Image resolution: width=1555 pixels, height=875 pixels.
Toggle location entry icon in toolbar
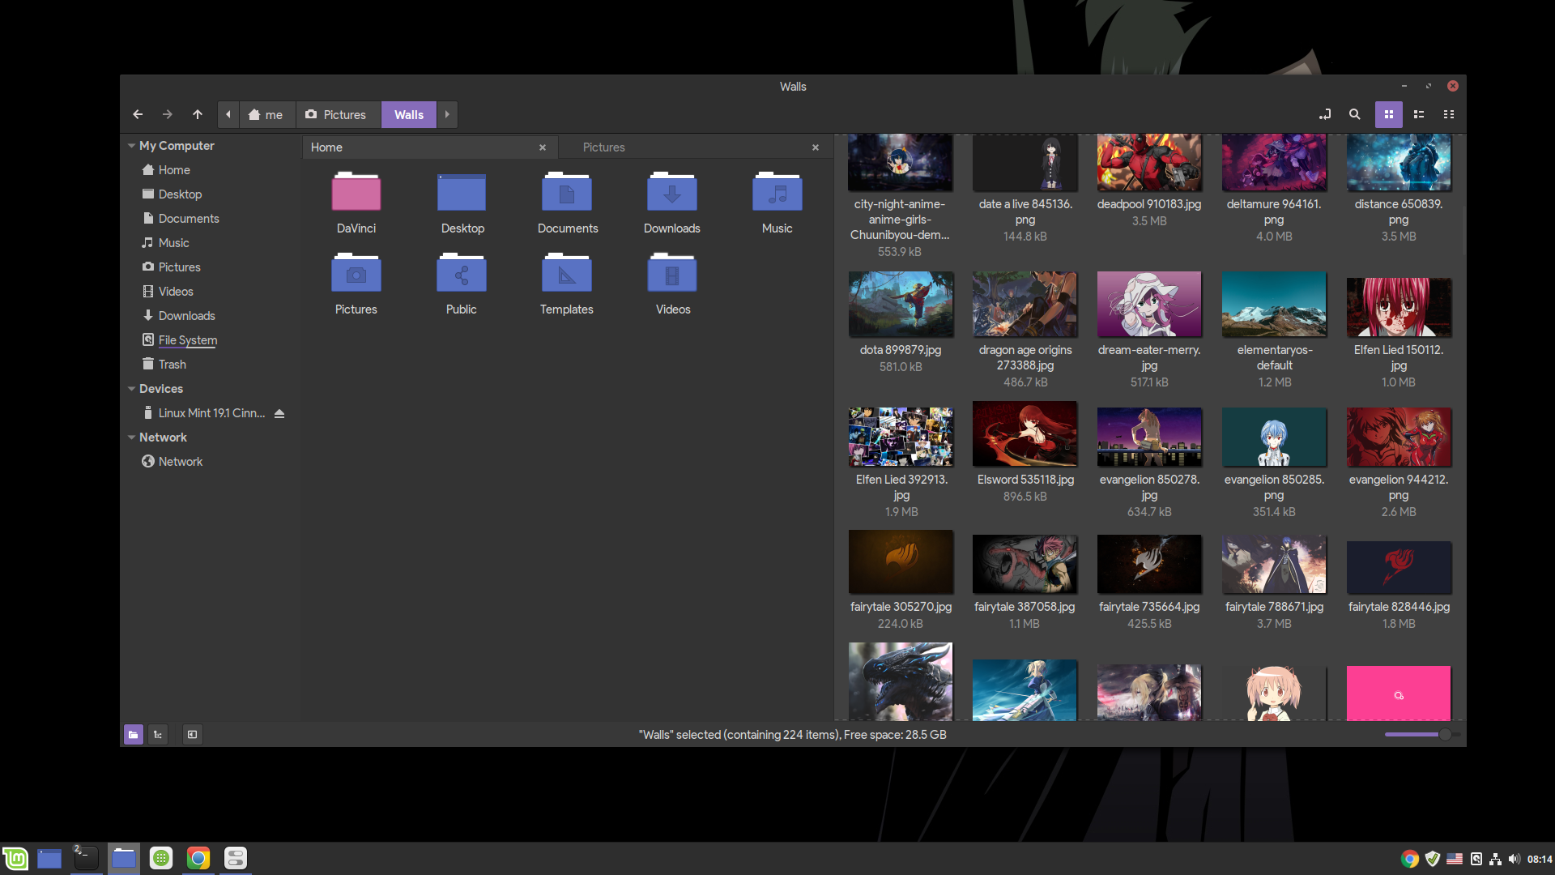[x=1325, y=114]
